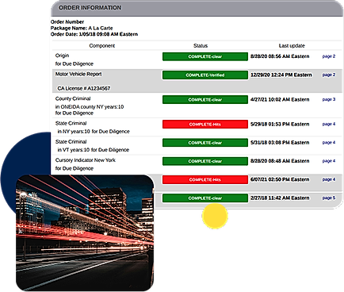344x292 pixels.
Task: Click COMPLETE-clear status dated 2/27/18
Action: coord(205,198)
